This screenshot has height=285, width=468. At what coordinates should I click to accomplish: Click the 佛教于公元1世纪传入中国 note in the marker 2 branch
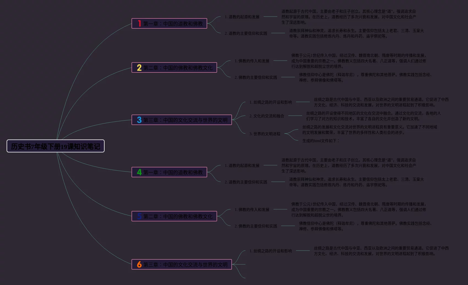tap(359, 61)
